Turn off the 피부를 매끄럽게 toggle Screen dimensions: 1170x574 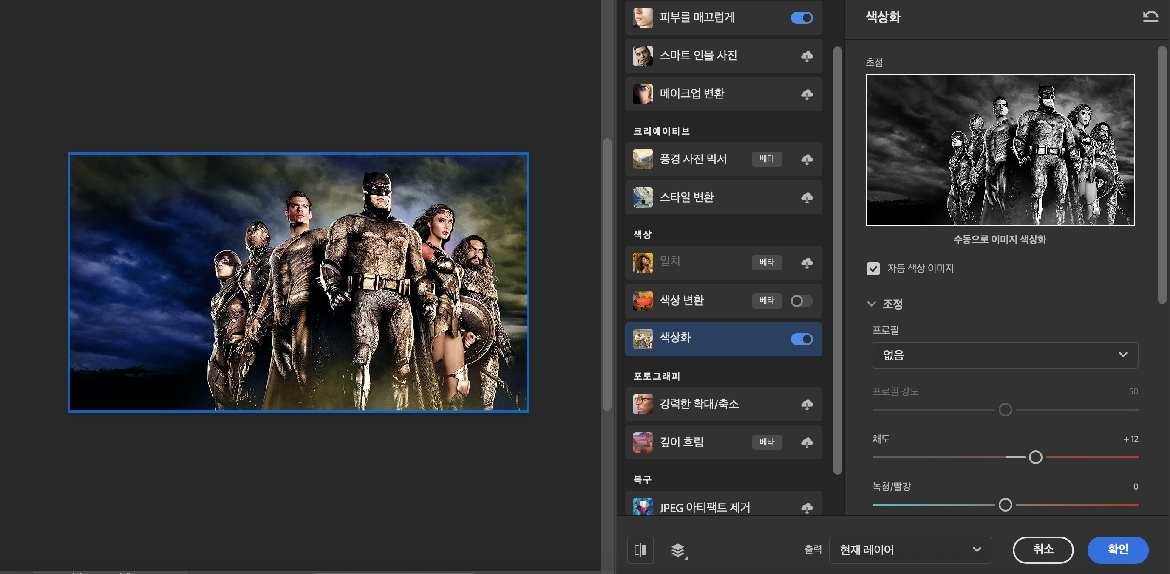pyautogui.click(x=801, y=18)
